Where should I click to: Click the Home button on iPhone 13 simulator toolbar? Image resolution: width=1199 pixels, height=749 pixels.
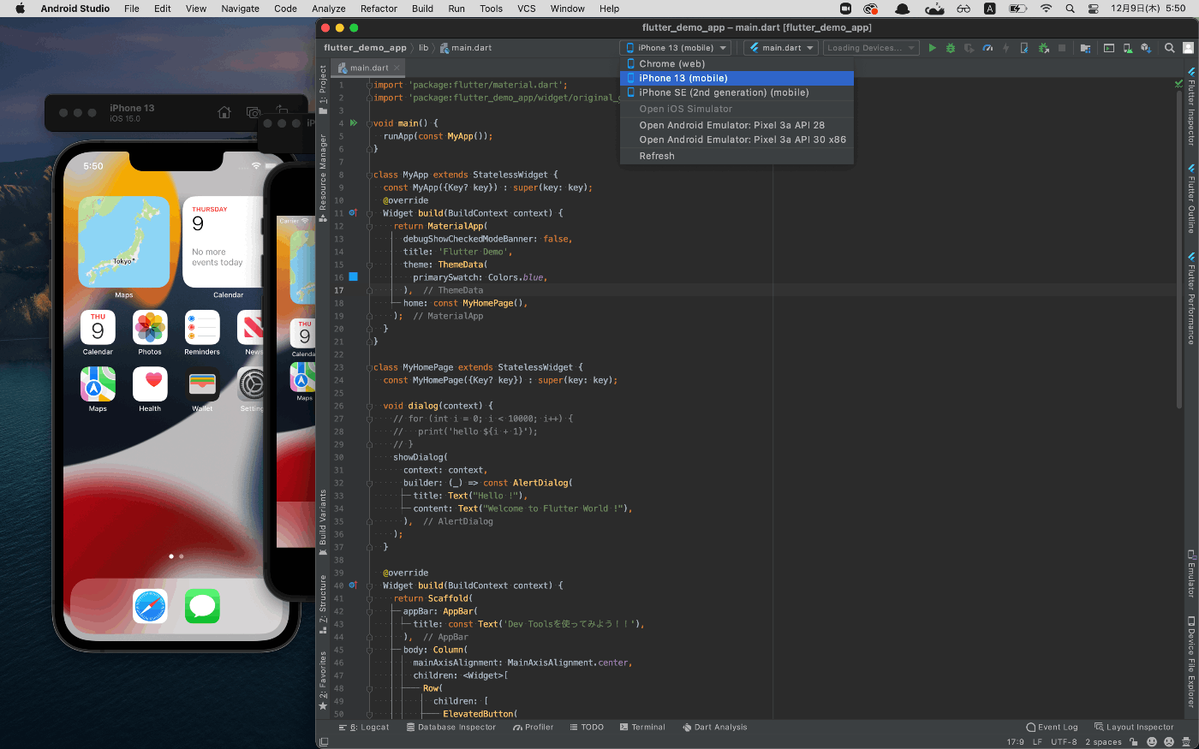[x=224, y=112]
